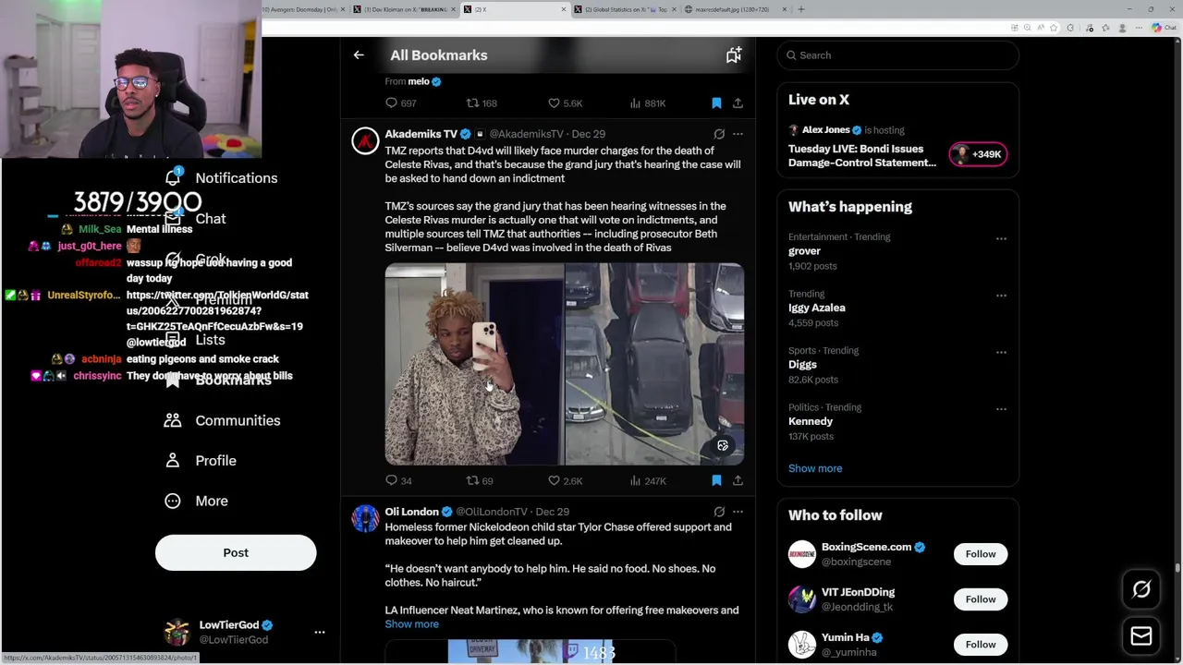Image resolution: width=1183 pixels, height=665 pixels.
Task: Open Profile in the sidebar
Action: pos(200,461)
